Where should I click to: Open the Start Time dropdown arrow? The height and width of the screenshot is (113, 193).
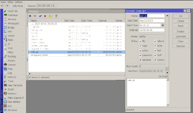pyautogui.click(x=163, y=25)
